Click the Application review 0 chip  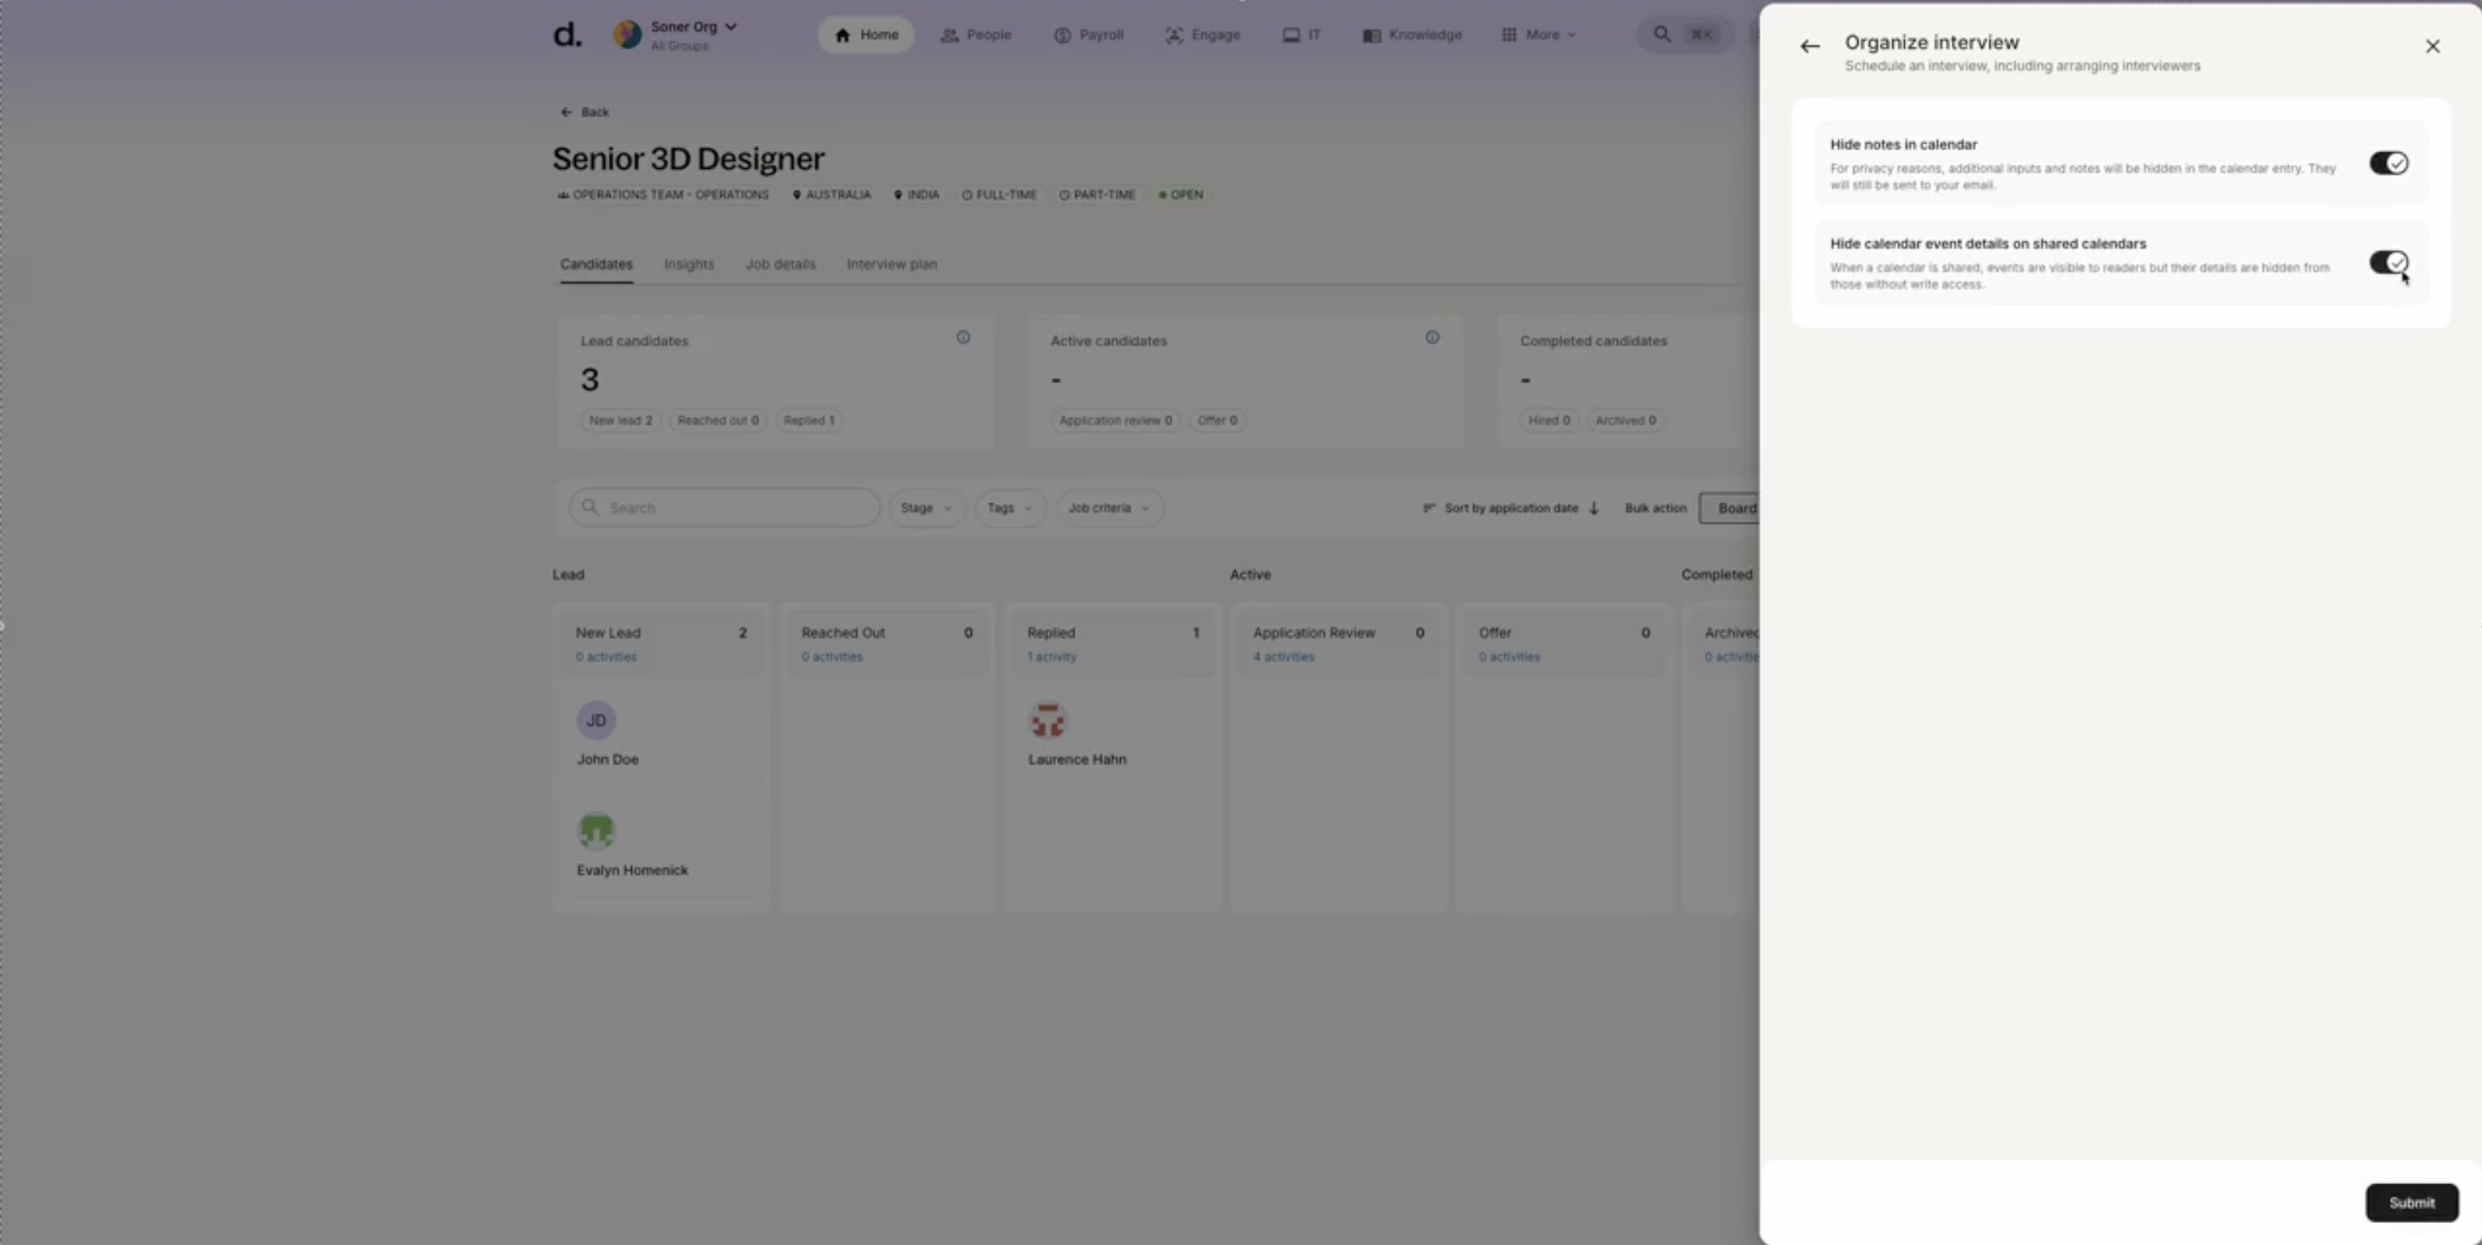[1115, 420]
